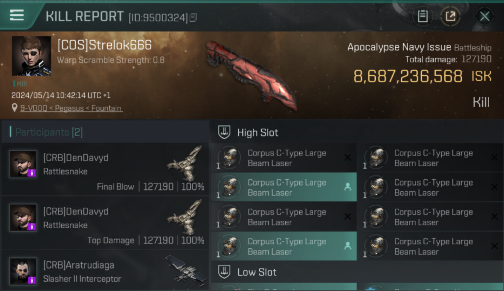
Task: Click DenDavyd Final Blow portrait
Action: click(23, 164)
